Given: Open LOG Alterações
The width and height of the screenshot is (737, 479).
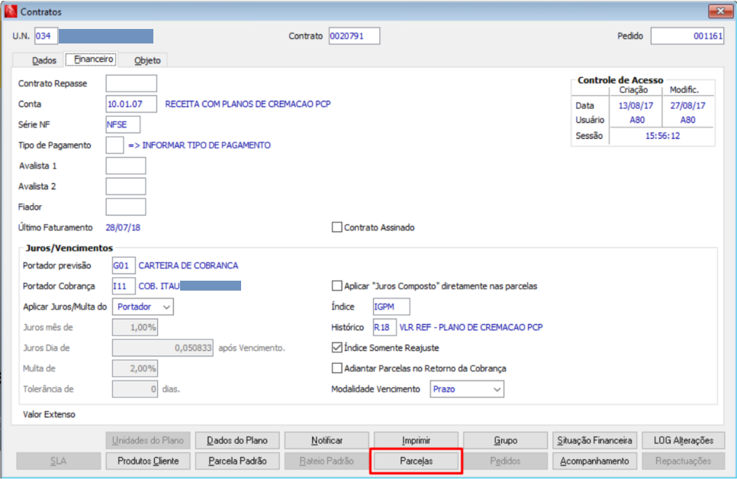Looking at the screenshot, I should coord(684,440).
